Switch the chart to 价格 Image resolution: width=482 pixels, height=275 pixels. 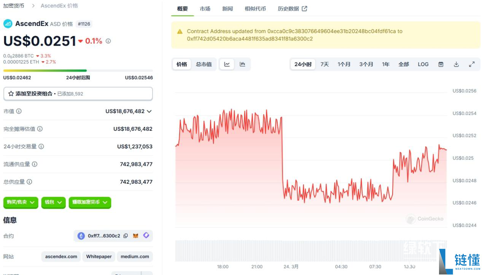click(x=182, y=64)
